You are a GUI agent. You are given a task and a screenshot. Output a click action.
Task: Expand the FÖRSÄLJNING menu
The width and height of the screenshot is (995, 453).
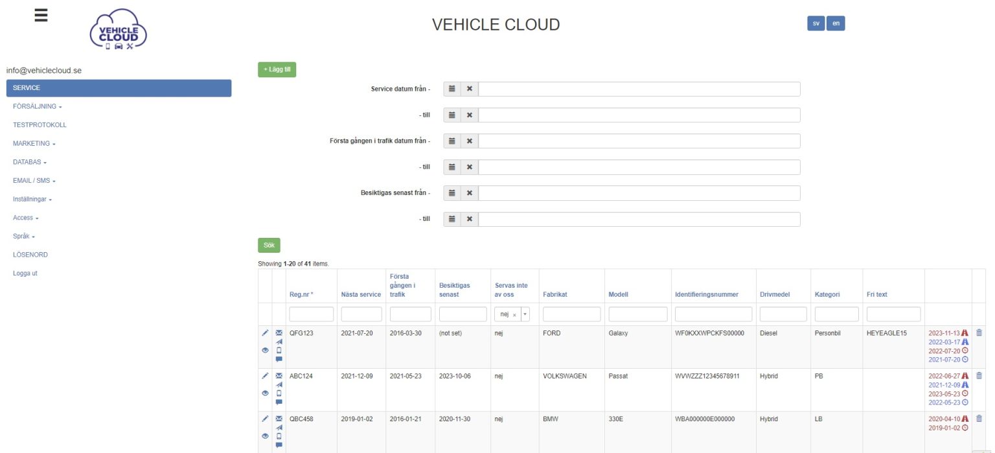tap(37, 106)
